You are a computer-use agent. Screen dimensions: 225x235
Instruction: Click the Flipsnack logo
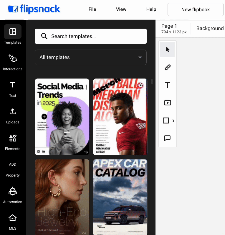pyautogui.click(x=34, y=9)
